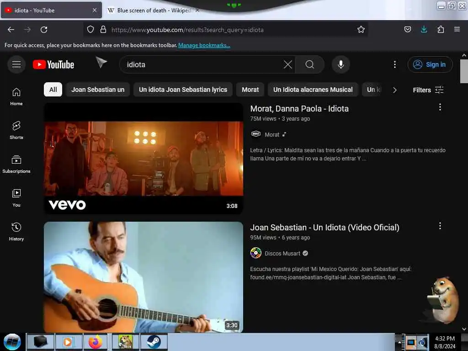Click the title Joan Sebastian - Un Idiota (Video Oficial)

[325, 228]
